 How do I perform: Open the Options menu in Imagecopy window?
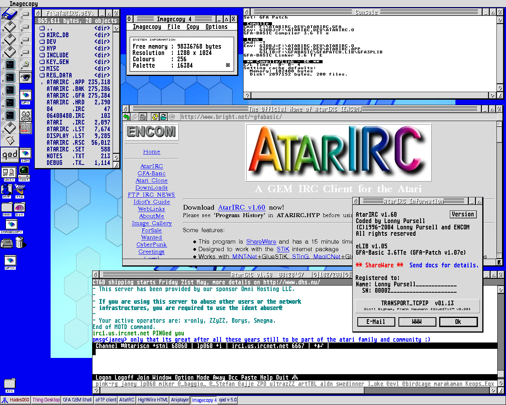click(x=216, y=27)
